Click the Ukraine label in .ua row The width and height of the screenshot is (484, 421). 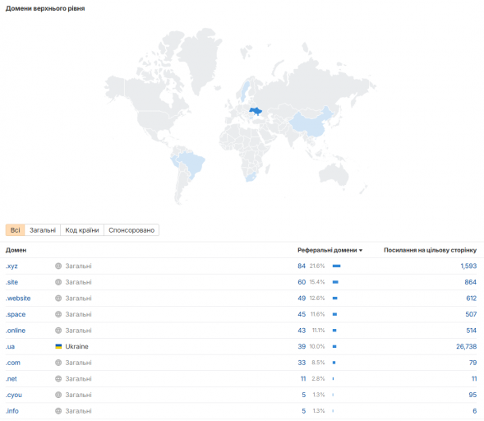click(77, 346)
